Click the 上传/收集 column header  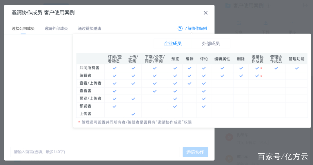(133, 59)
